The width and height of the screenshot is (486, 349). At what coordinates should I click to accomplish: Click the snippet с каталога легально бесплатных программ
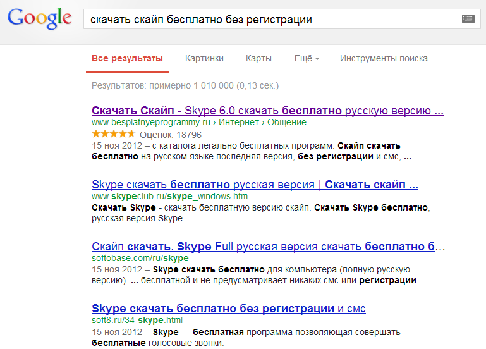point(243,145)
